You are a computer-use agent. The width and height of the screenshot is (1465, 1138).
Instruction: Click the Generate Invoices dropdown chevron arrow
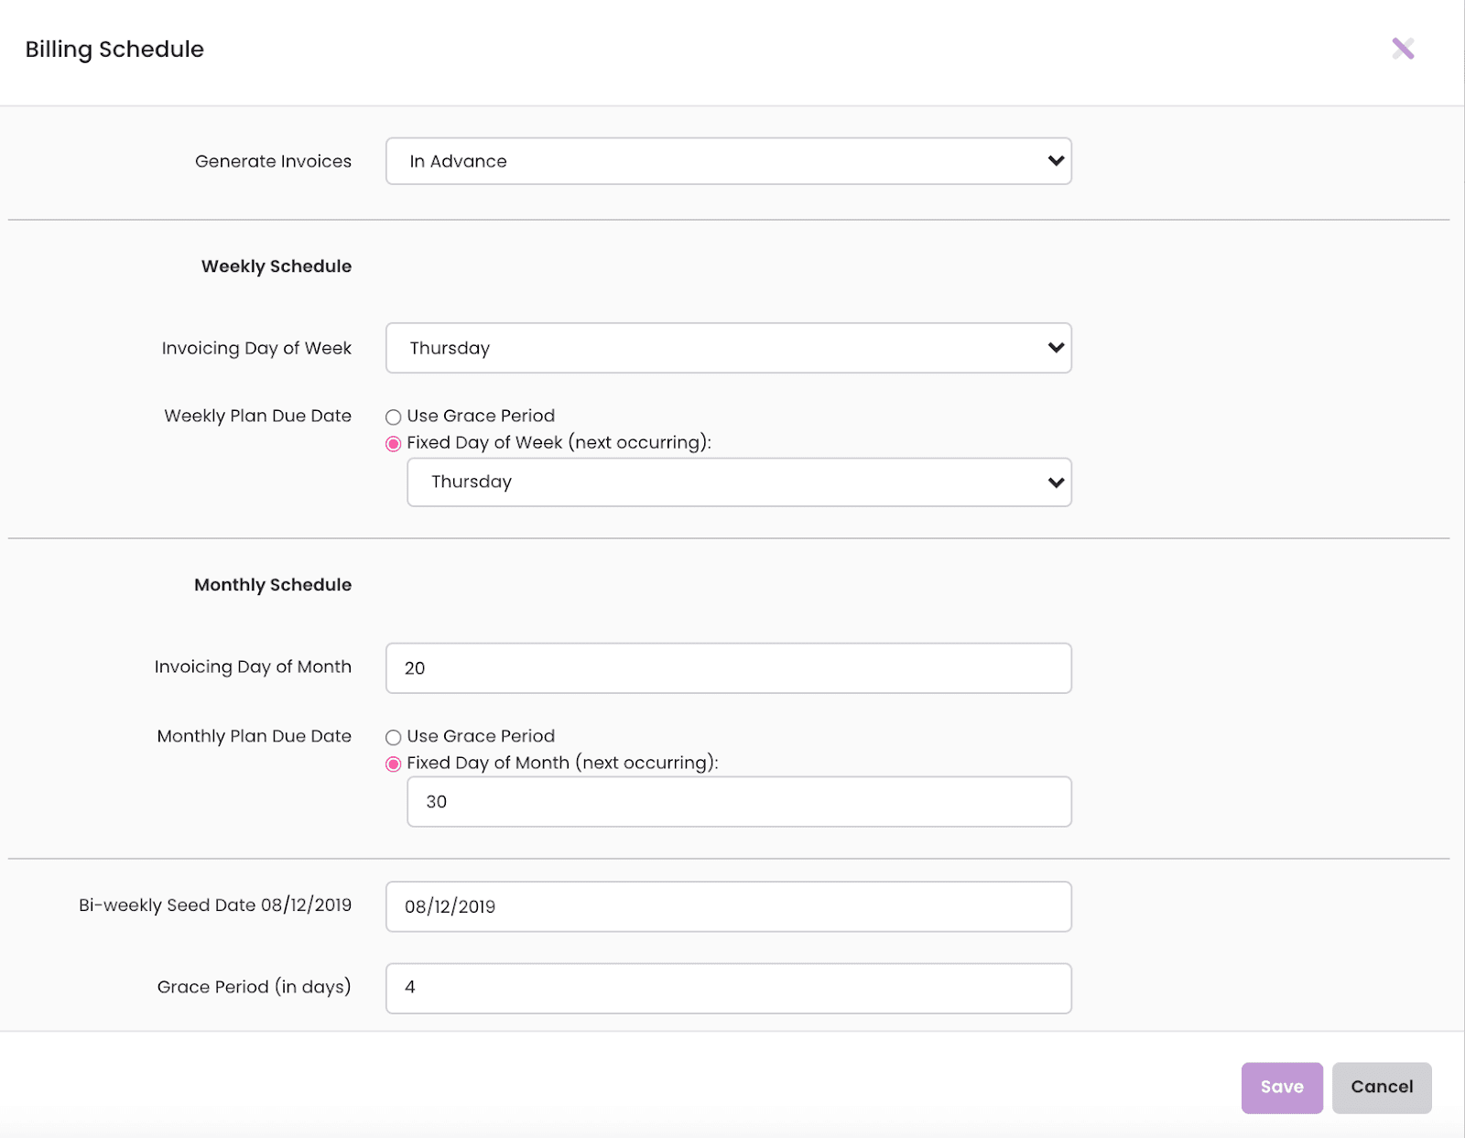1056,161
